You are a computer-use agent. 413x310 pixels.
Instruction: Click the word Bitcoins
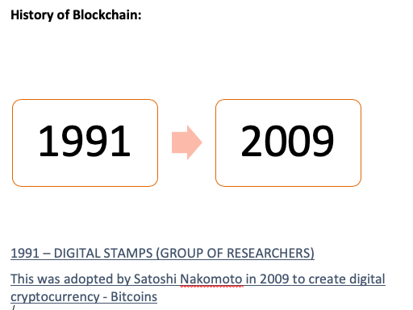click(134, 297)
